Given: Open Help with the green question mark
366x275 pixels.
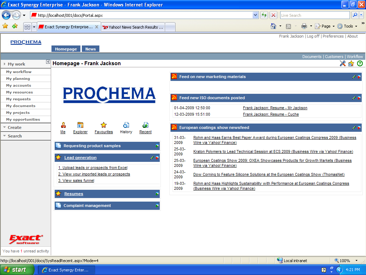Looking at the screenshot, I should tap(360, 63).
